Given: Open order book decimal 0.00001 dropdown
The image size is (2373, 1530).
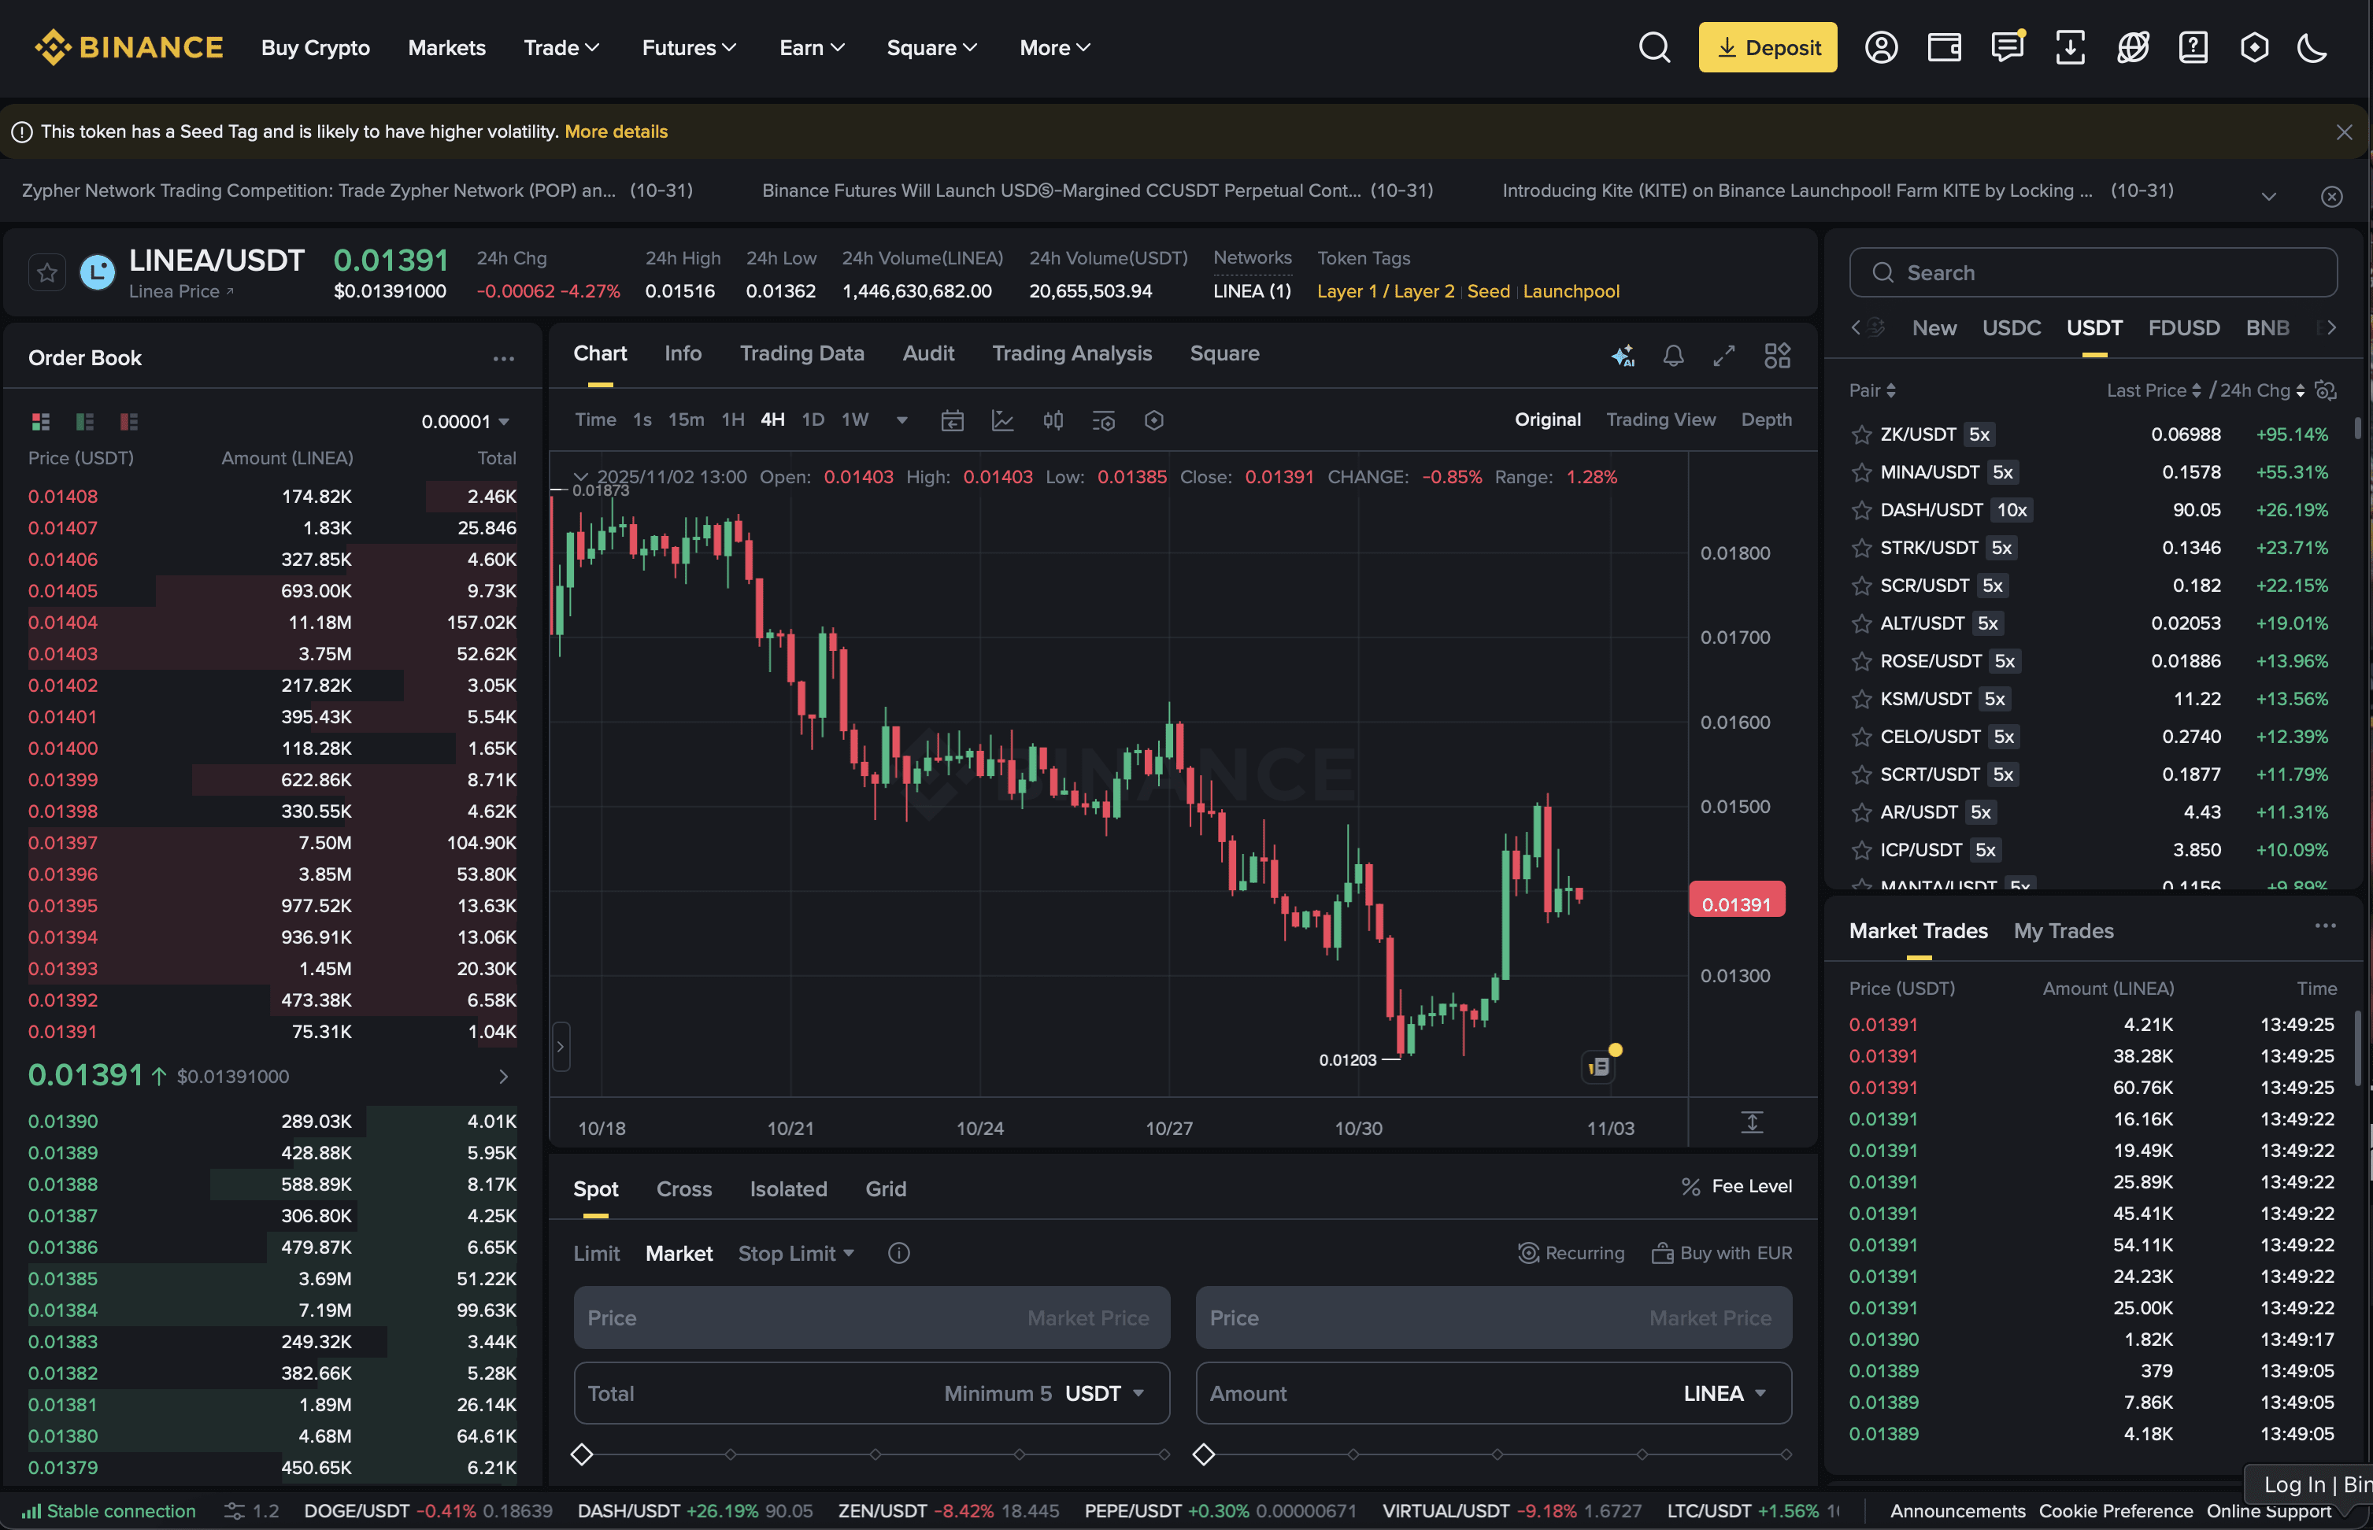Looking at the screenshot, I should (x=465, y=421).
